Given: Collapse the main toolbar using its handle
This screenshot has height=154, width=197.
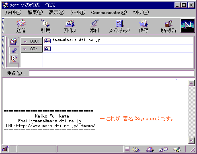Looking at the screenshot, I should 3,26.
